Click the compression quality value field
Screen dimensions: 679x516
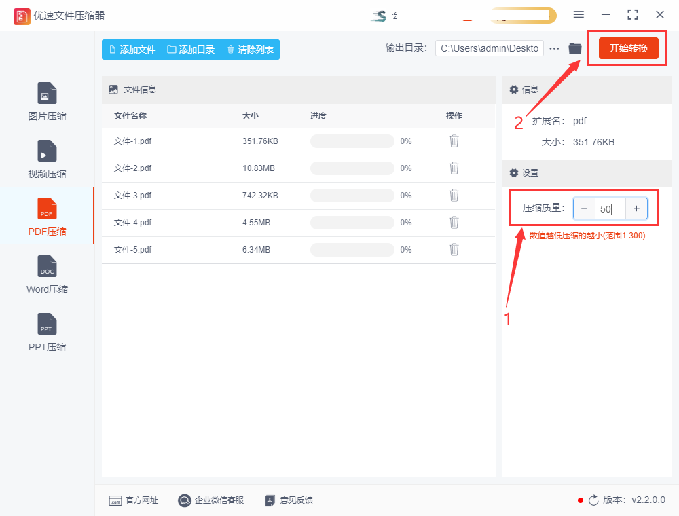tap(610, 208)
